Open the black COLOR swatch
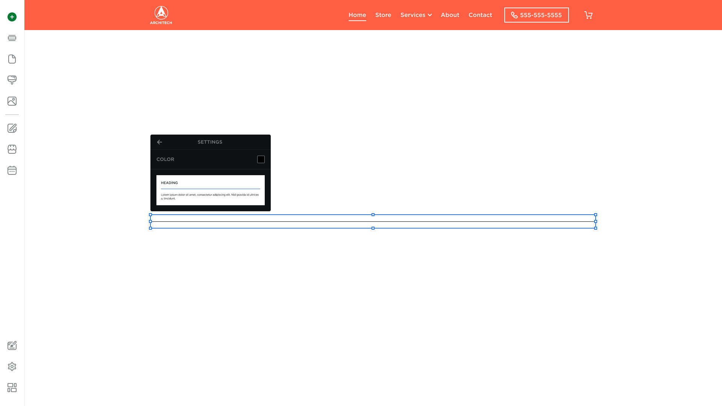 tap(261, 159)
